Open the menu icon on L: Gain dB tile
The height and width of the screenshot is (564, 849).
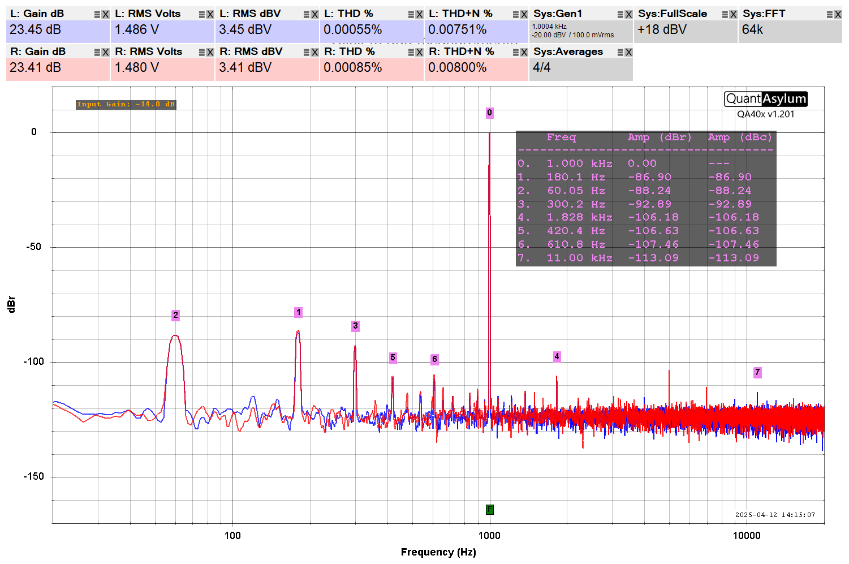pyautogui.click(x=97, y=15)
